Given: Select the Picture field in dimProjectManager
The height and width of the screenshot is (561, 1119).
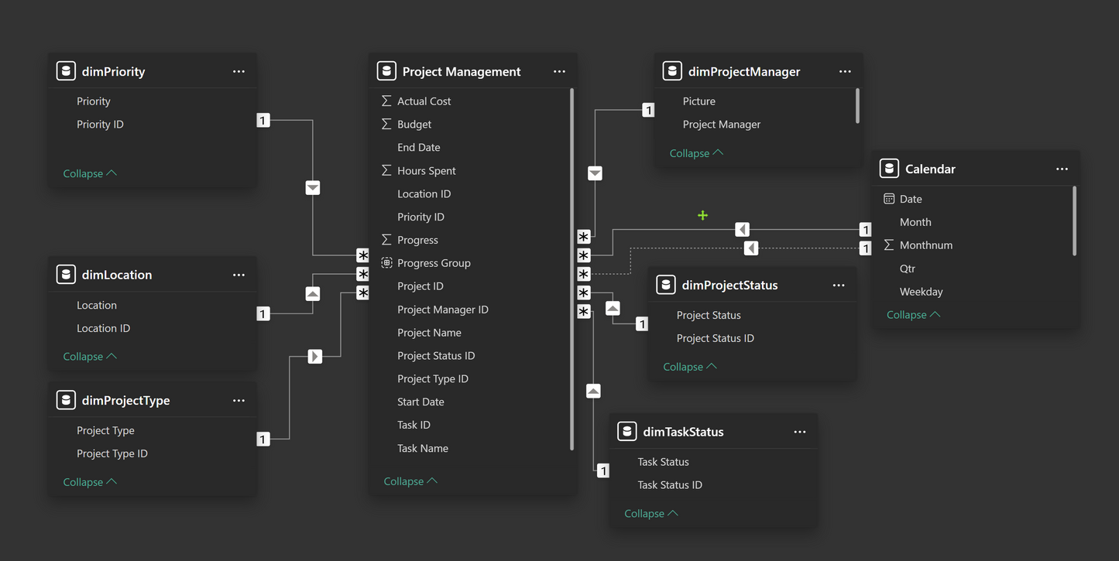Looking at the screenshot, I should tap(699, 101).
